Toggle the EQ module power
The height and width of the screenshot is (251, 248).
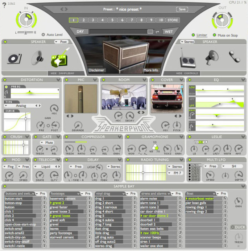[x=190, y=80]
